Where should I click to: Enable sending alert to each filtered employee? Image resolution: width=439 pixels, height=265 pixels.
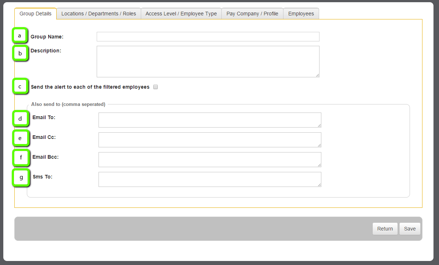pyautogui.click(x=156, y=87)
